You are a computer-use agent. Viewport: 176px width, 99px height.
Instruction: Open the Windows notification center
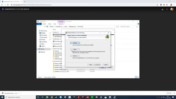pyautogui.click(x=173, y=97)
